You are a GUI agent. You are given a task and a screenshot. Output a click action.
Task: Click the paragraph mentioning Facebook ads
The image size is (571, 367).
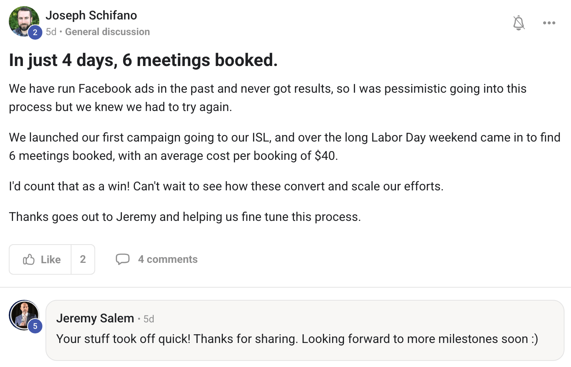268,98
